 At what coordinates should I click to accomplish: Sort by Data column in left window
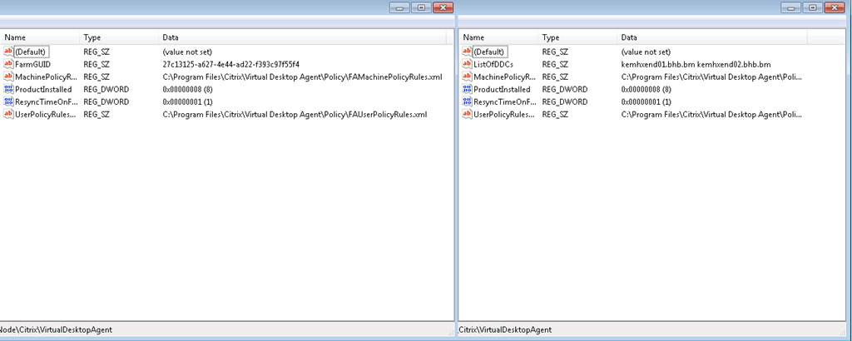tap(302, 37)
